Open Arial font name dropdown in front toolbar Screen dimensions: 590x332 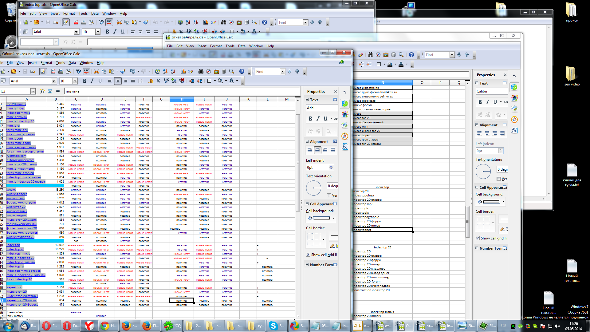click(x=53, y=81)
